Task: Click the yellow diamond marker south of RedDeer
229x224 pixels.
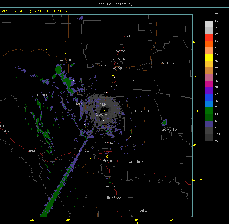Action: click(113, 75)
